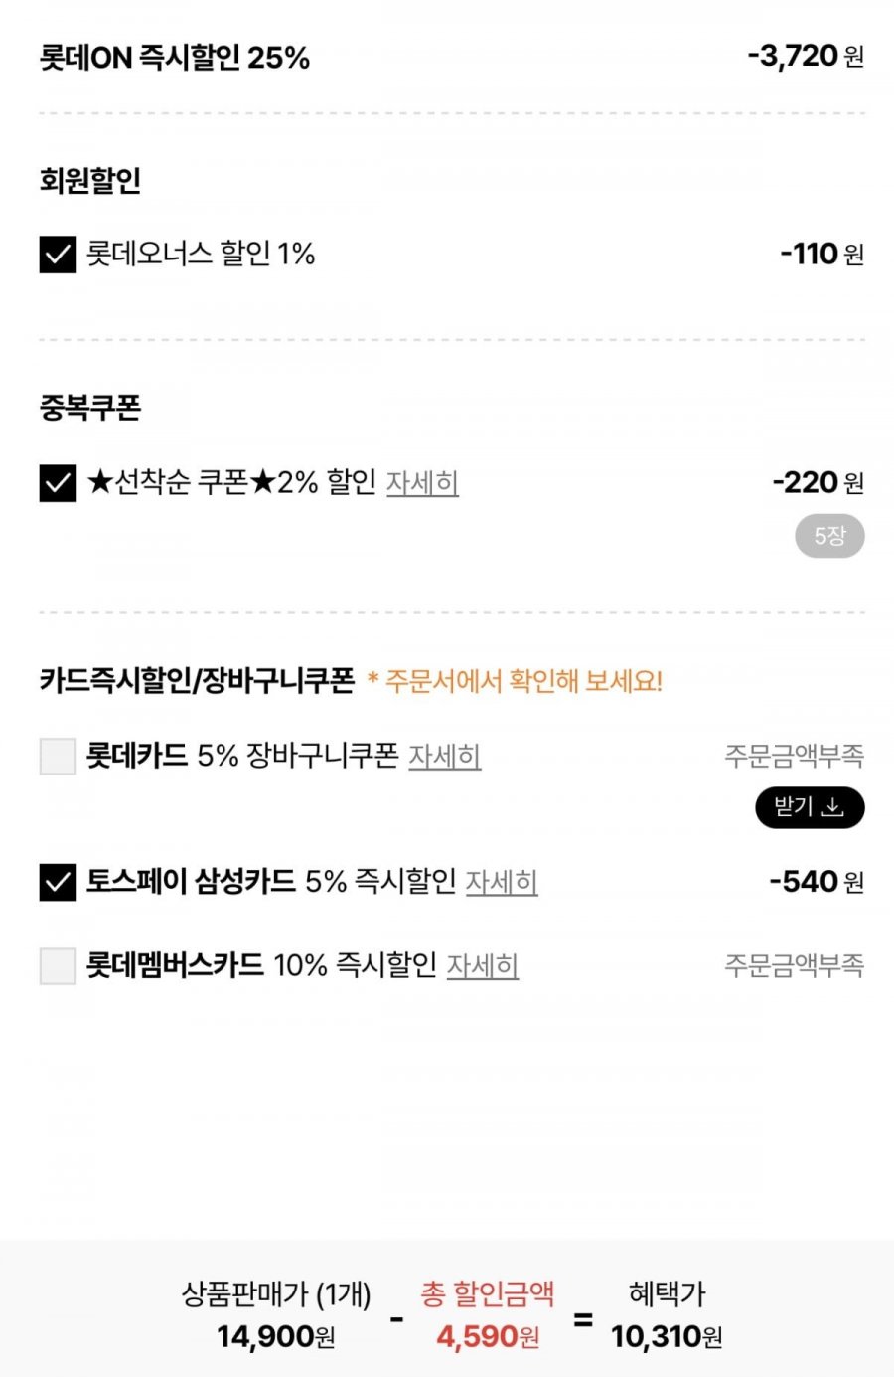Screen dimensions: 894x1377
Task: Click the orange 주문서에서 확인해 보세요 notice
Action: coord(515,682)
